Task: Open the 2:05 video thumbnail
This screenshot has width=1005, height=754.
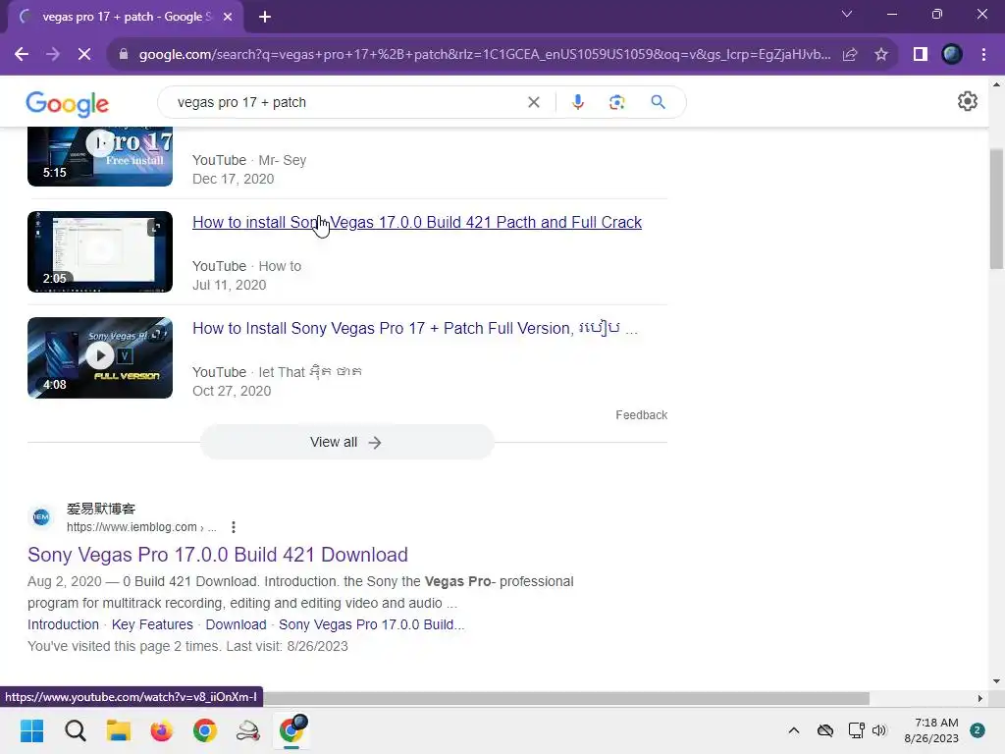Action: tap(100, 251)
